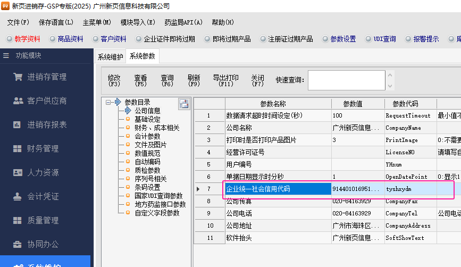Open the 国家UDI查询参数 tree node

pyautogui.click(x=158, y=196)
